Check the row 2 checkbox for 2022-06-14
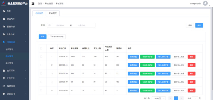Image resolution: width=213 pixels, height=100 pixels. [x=41, y=65]
